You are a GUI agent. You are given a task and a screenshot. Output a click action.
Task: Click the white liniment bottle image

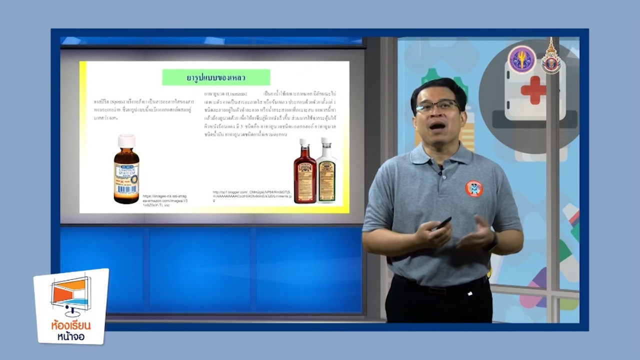click(326, 171)
